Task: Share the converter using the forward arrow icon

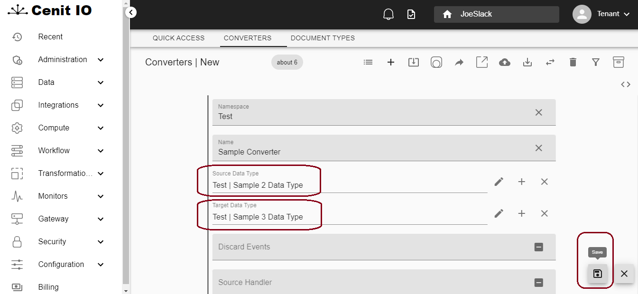Action: pos(459,62)
